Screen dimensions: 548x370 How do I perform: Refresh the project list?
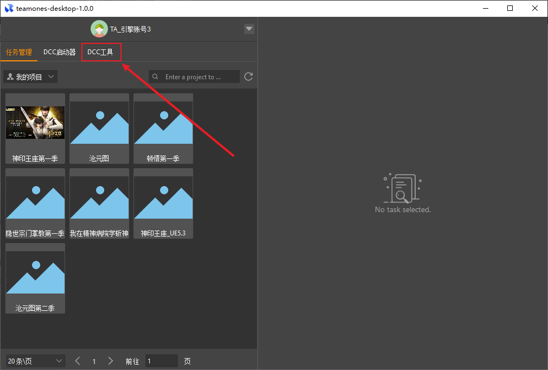coord(248,76)
